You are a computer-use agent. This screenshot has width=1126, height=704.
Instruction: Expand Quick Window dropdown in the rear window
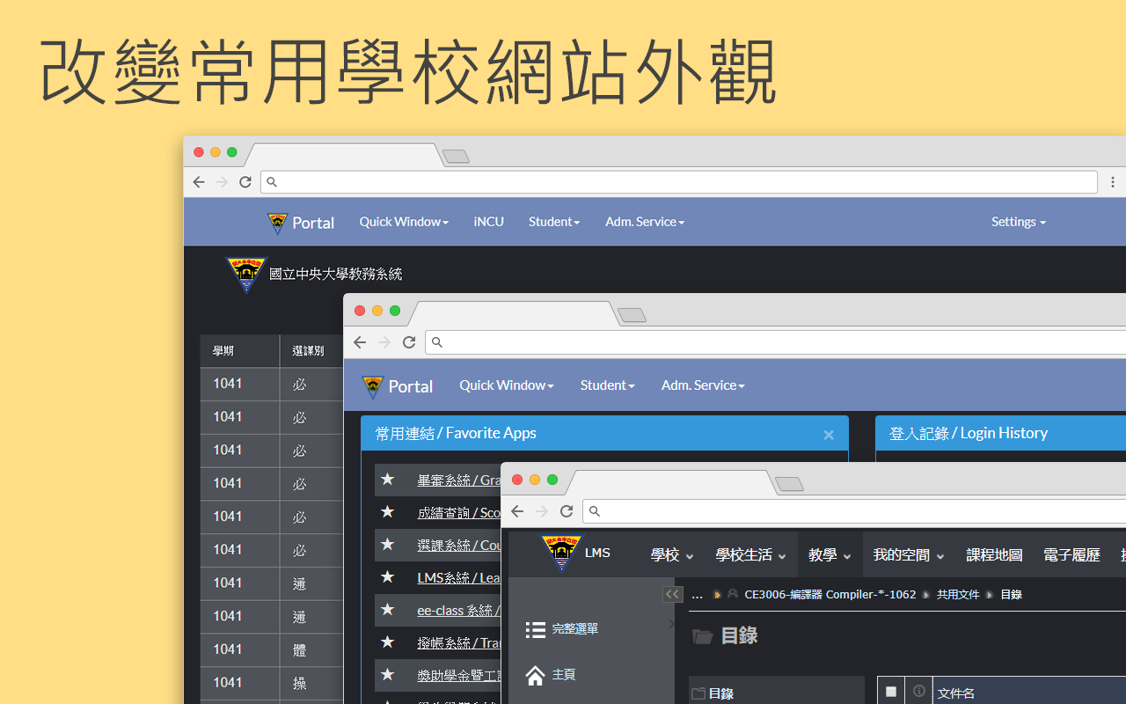point(404,222)
